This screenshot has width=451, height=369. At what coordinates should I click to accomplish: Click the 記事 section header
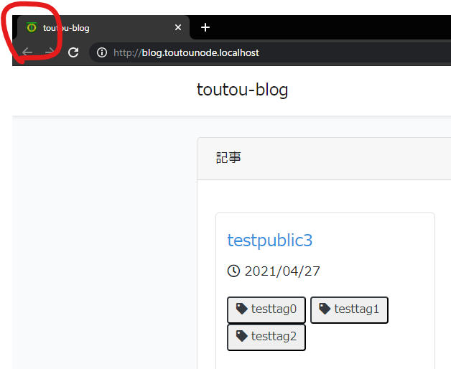click(228, 158)
